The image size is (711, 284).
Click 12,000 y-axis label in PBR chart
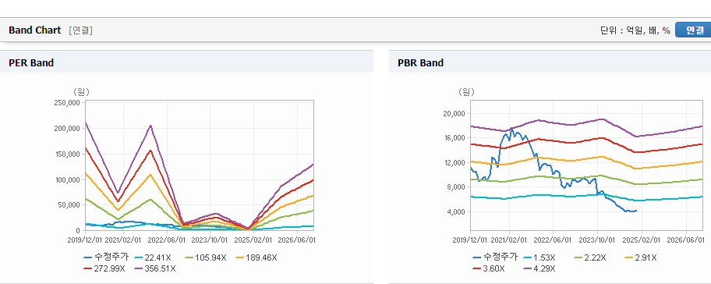tap(455, 162)
